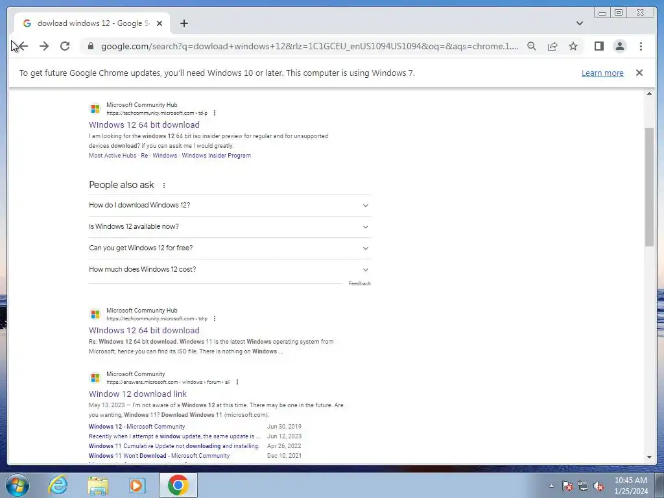Open the network status tray icon
This screenshot has height=498, width=664.
(x=583, y=486)
